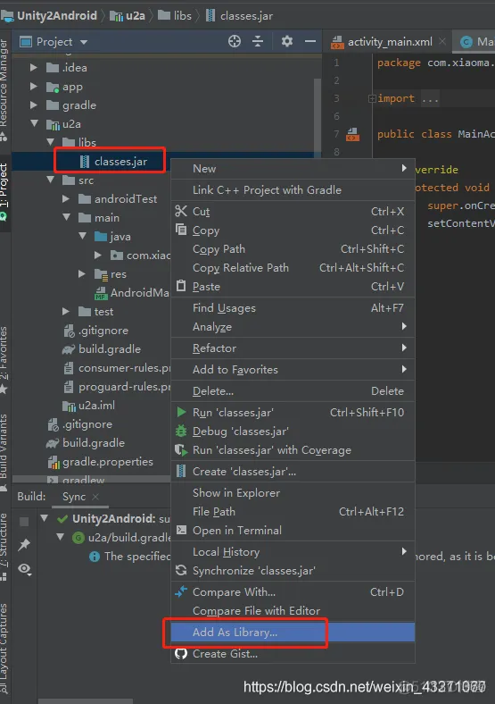Choose Add As Library...
The width and height of the screenshot is (495, 704).
click(x=293, y=633)
